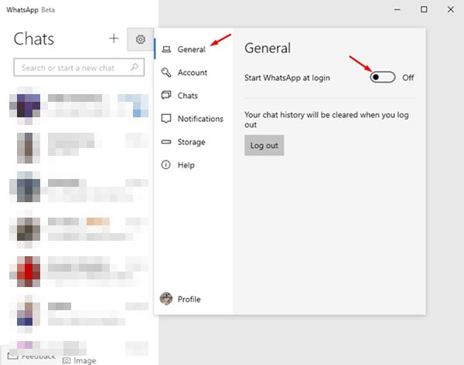Screen dimensions: 464x365
Task: Click the settings gear icon
Action: coord(140,39)
